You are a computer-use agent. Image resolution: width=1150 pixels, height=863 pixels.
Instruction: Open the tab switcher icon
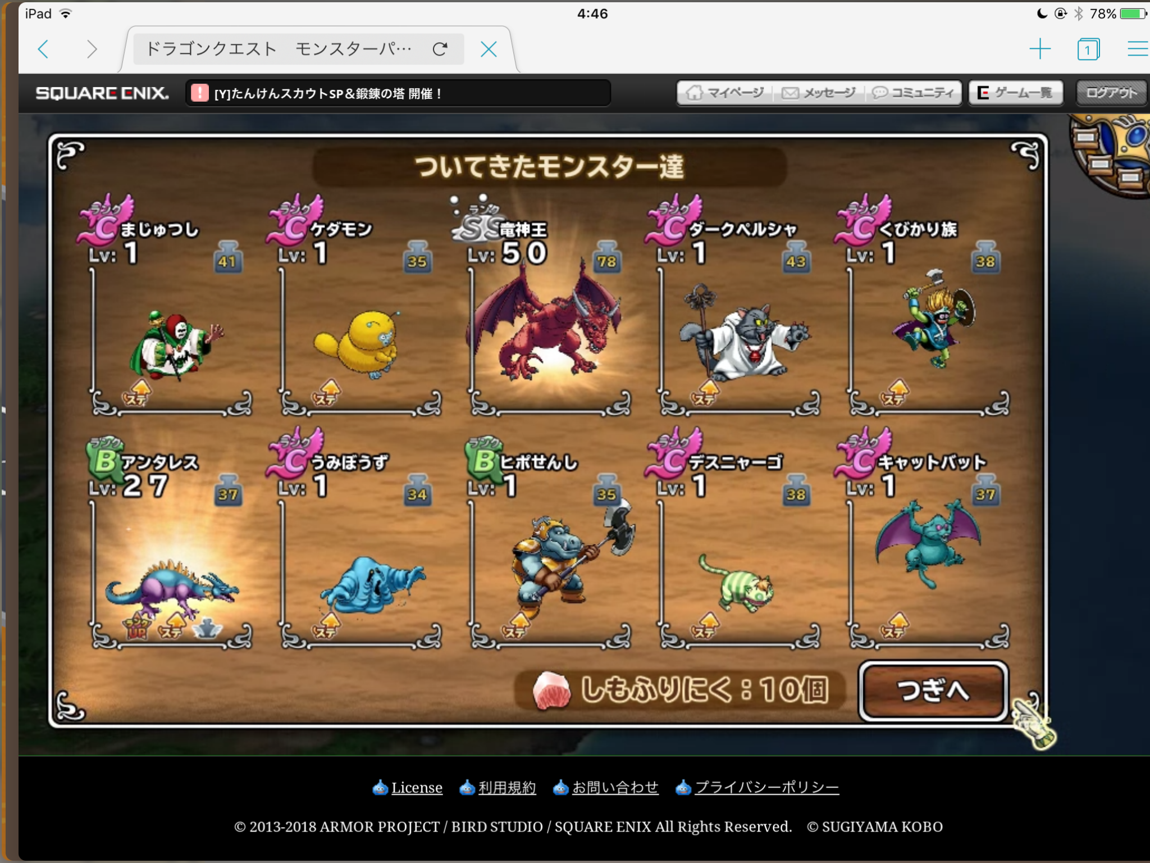pyautogui.click(x=1088, y=49)
